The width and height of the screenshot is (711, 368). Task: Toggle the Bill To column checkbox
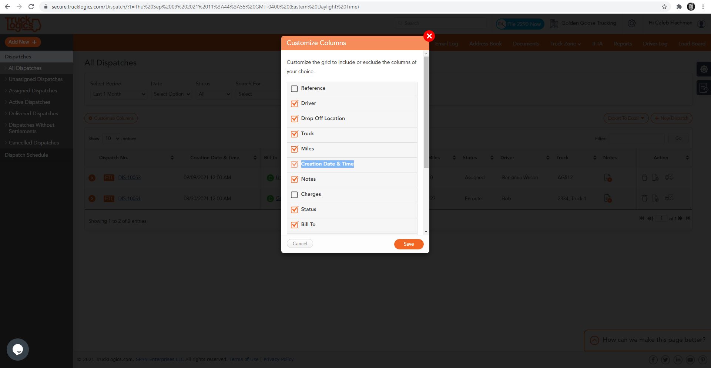(x=294, y=225)
